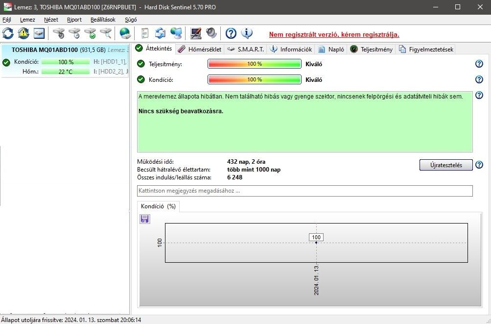
Task: Click the disk with green checkmark icon
Action: (x=90, y=33)
